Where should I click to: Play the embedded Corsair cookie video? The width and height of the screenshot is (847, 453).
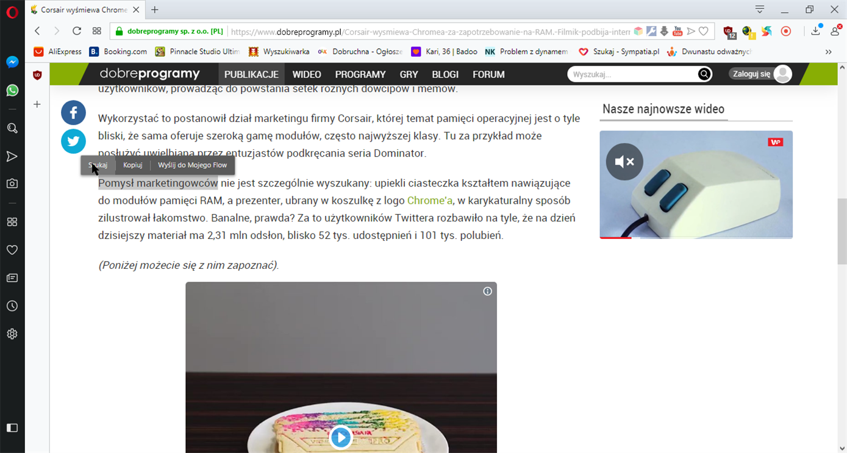point(341,437)
